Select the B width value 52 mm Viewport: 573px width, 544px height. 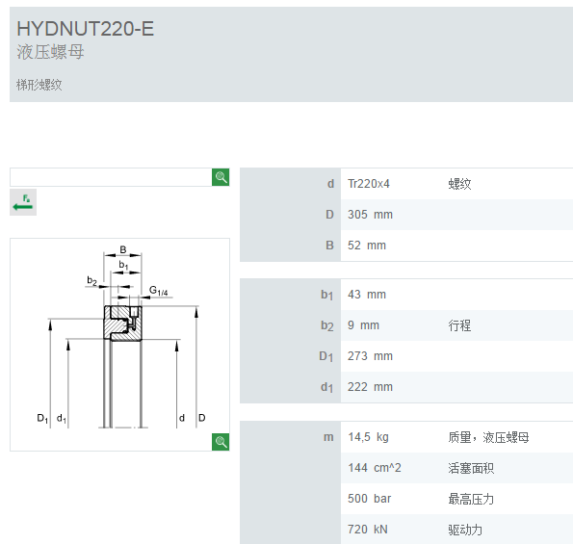[x=367, y=246]
